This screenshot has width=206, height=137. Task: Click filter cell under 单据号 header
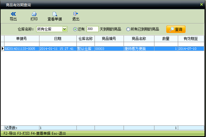(x=22, y=44)
